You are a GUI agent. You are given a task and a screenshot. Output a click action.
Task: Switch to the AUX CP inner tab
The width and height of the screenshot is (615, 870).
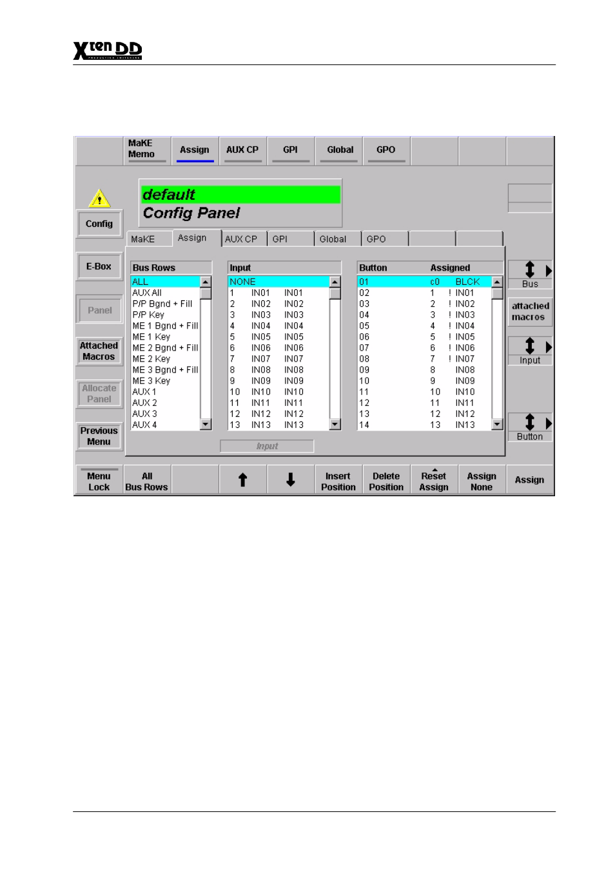[242, 239]
